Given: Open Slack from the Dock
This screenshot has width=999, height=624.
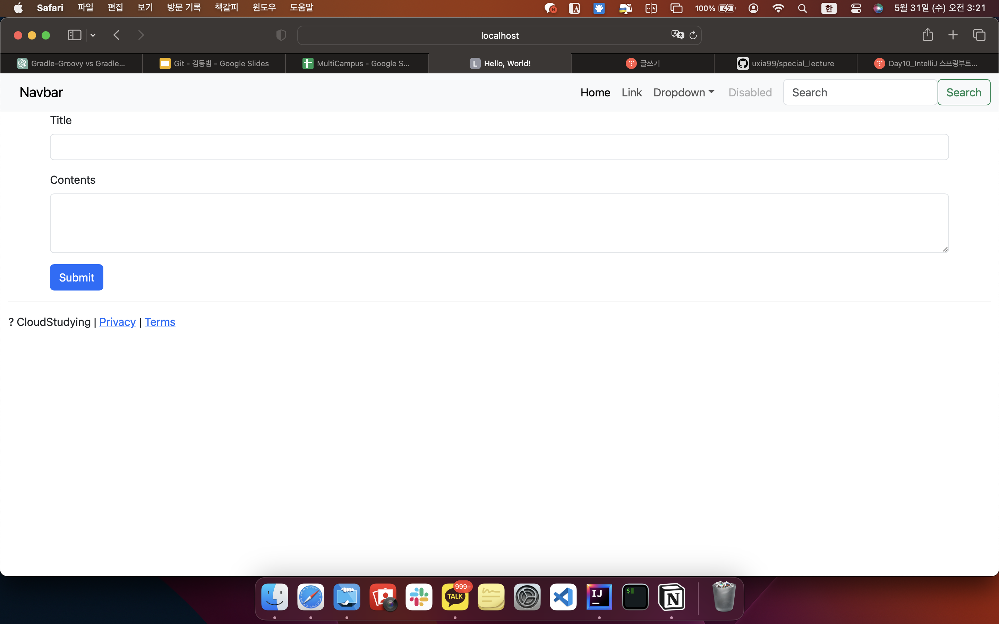Looking at the screenshot, I should [x=419, y=597].
